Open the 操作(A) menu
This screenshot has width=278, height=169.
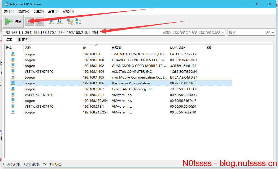[24, 11]
